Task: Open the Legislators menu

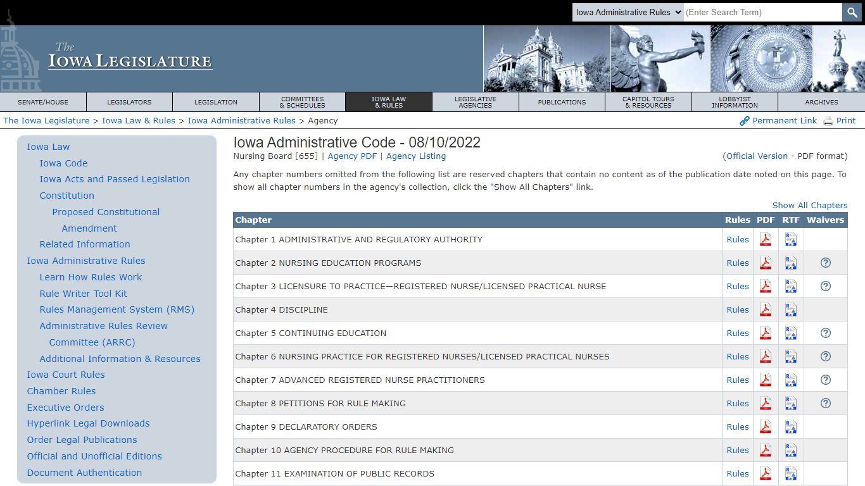Action: point(129,102)
